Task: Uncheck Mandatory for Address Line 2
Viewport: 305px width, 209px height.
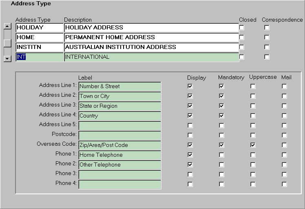Action: 221,96
